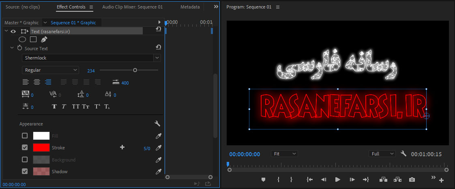Step forward one frame
This screenshot has width=455, height=189.
pos(352,179)
